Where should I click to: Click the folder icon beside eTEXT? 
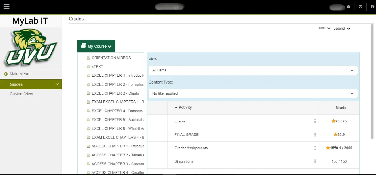[x=88, y=67]
